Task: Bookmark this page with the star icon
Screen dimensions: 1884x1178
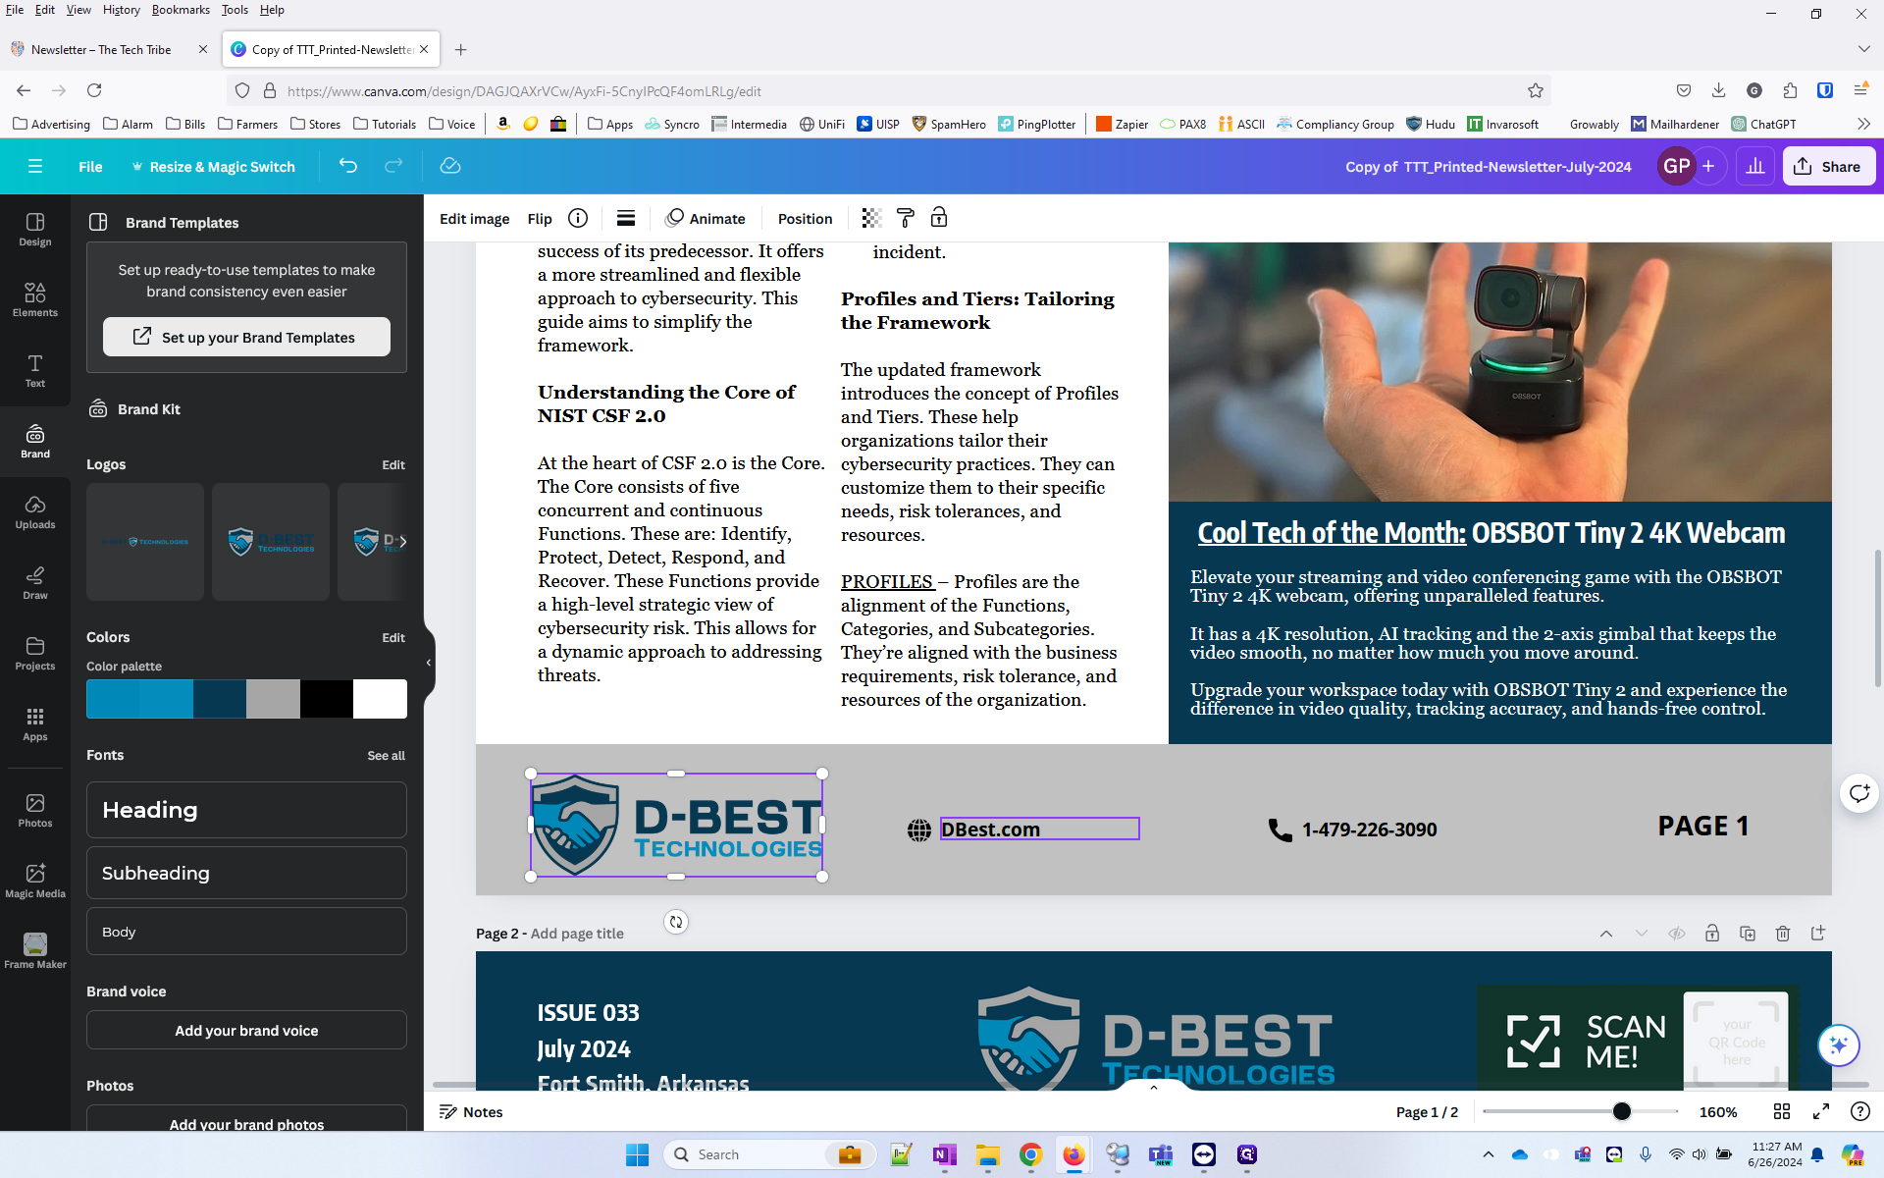Action: (x=1536, y=90)
